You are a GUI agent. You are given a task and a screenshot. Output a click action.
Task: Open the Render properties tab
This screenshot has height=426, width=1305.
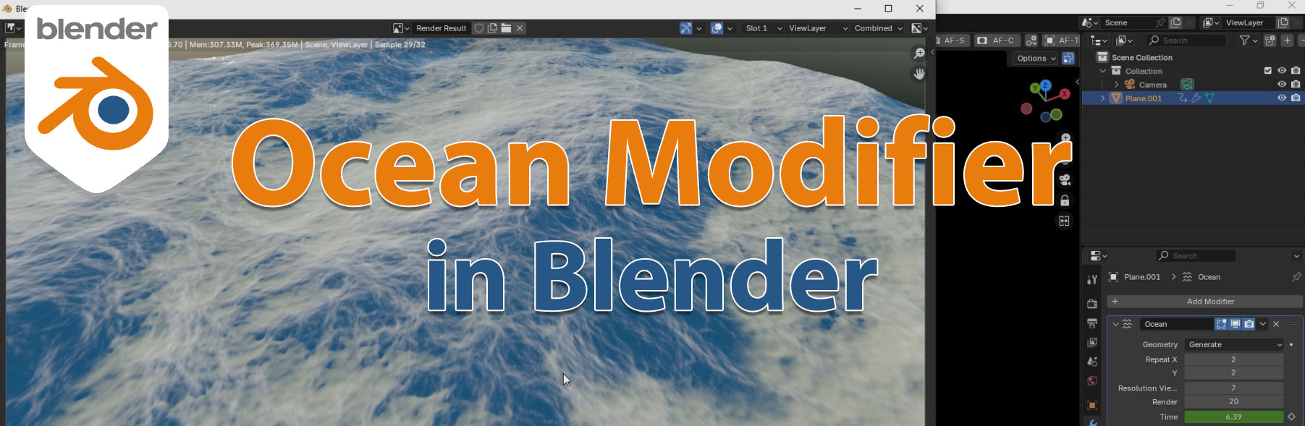(x=1092, y=304)
